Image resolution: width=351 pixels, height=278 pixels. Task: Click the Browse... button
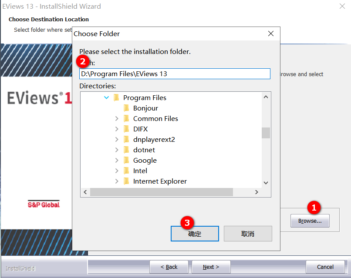[310, 221]
